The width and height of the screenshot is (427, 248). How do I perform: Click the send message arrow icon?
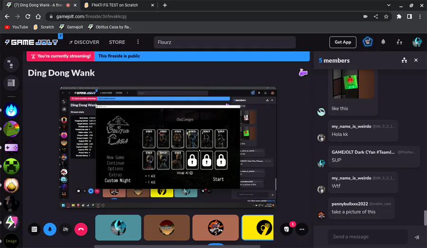(x=417, y=237)
